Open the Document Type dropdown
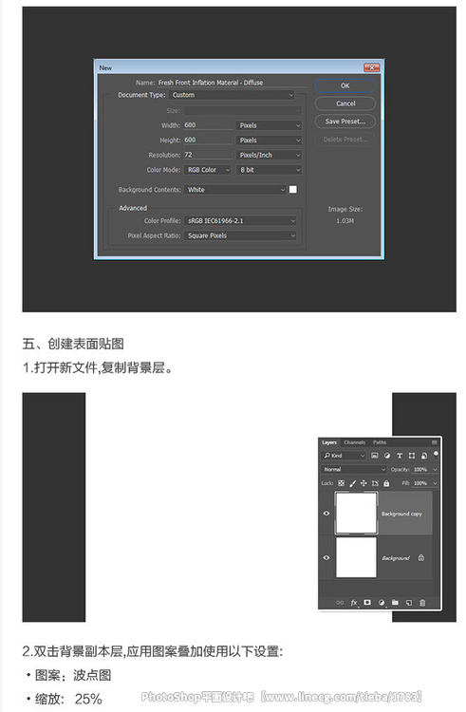This screenshot has width=466, height=712. pyautogui.click(x=232, y=95)
